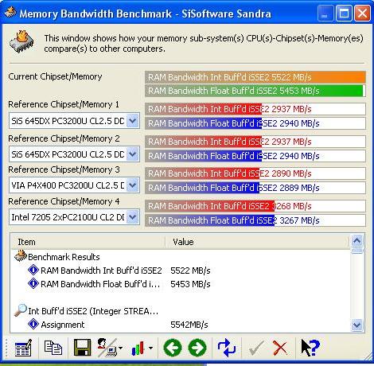Select the Benchmark Results tree item
374x366 pixels.
pos(64,257)
